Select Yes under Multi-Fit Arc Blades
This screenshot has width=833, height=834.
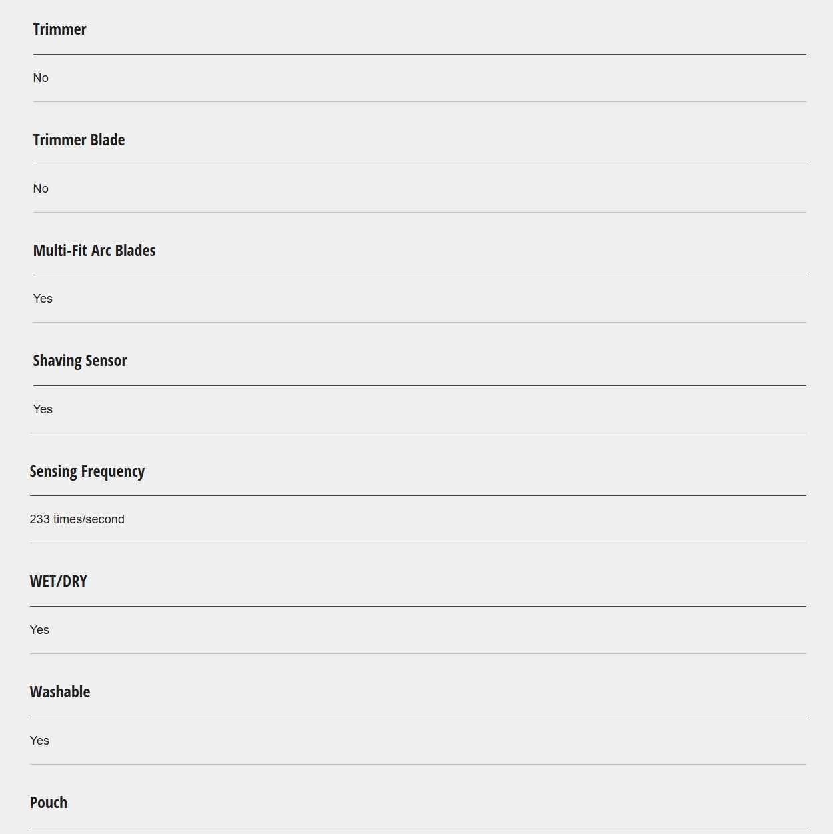point(43,299)
